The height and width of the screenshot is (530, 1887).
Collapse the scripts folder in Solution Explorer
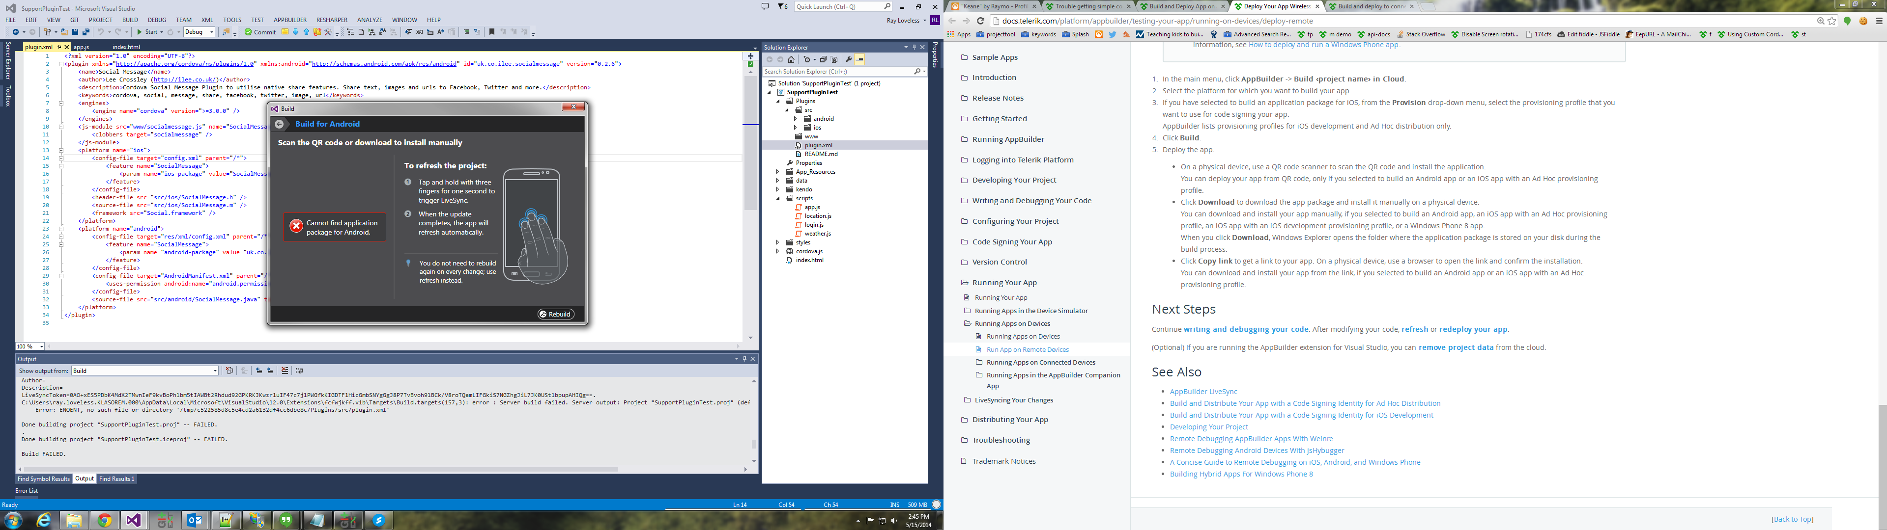(x=778, y=198)
